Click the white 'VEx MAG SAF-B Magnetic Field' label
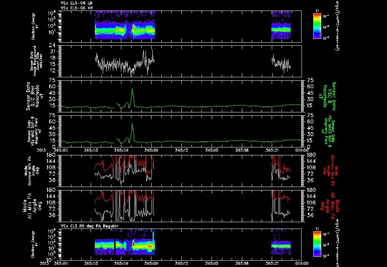This screenshot has width=387, height=267. [x=34, y=130]
